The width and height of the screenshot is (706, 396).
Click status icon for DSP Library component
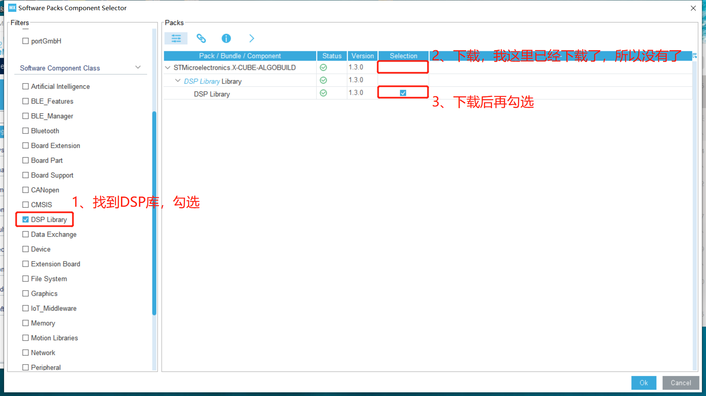click(323, 93)
